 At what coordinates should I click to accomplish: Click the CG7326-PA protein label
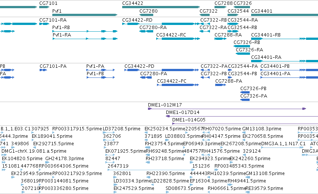[x=254, y=96]
